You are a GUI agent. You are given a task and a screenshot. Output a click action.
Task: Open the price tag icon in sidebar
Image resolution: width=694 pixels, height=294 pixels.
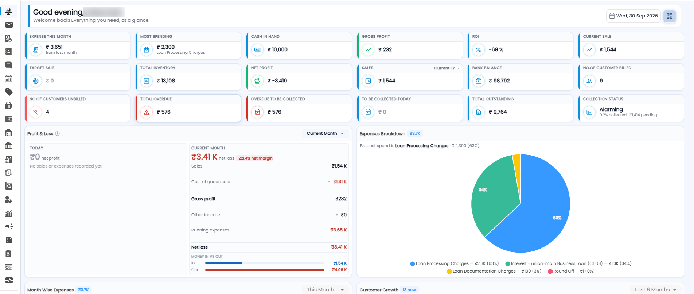click(9, 92)
